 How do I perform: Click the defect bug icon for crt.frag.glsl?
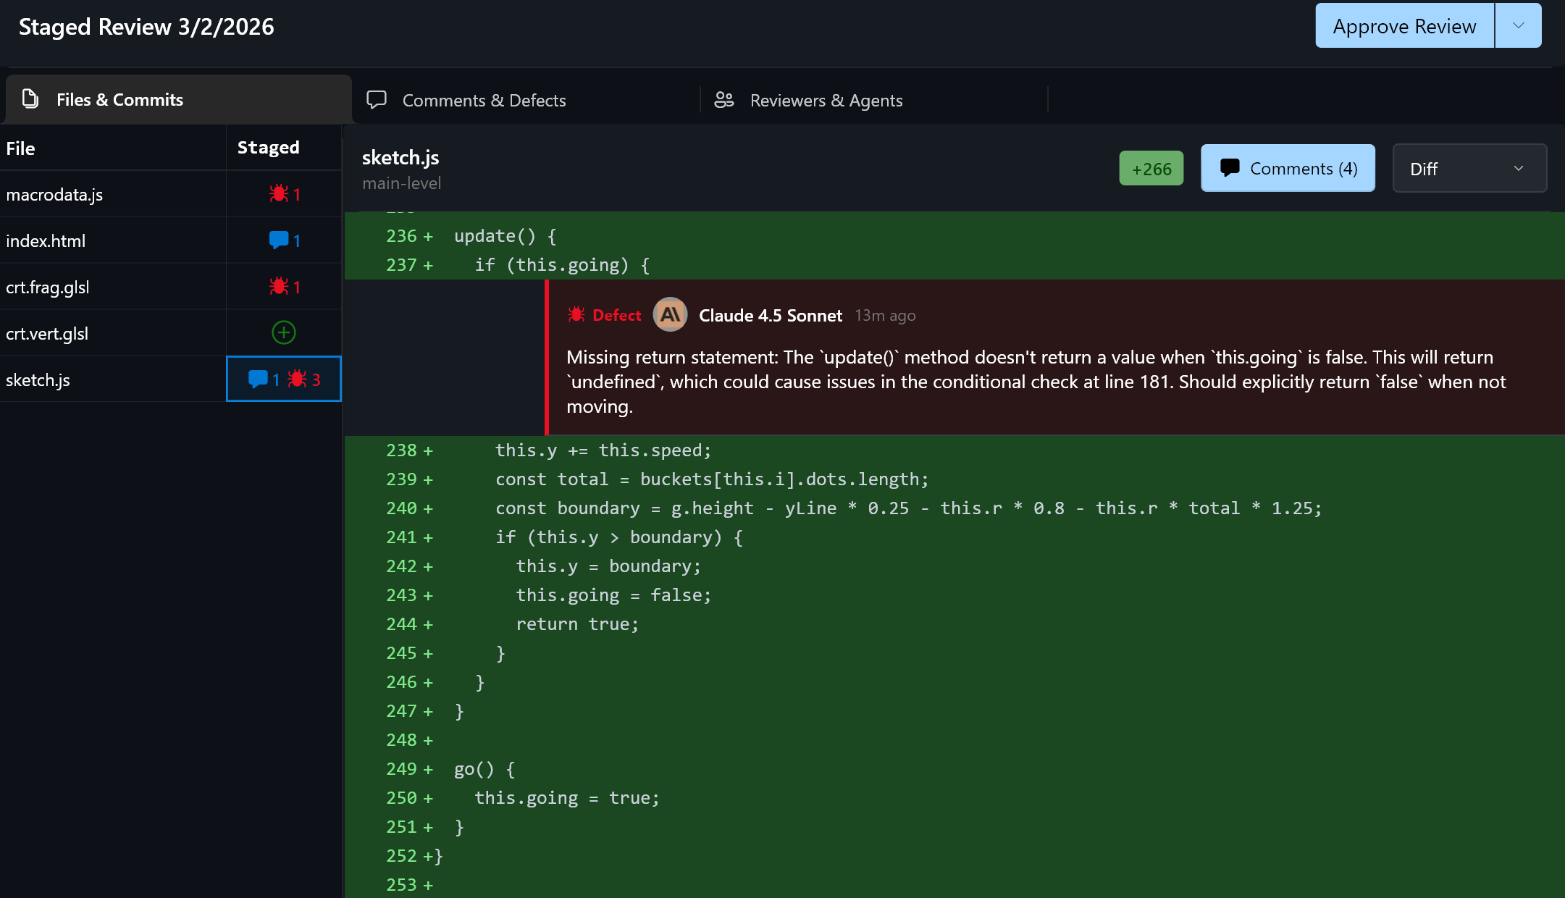[280, 286]
